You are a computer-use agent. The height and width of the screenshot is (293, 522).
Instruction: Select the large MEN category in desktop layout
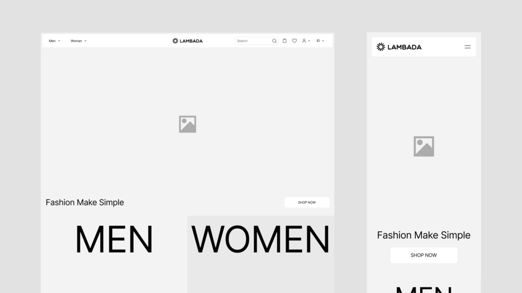(x=114, y=239)
